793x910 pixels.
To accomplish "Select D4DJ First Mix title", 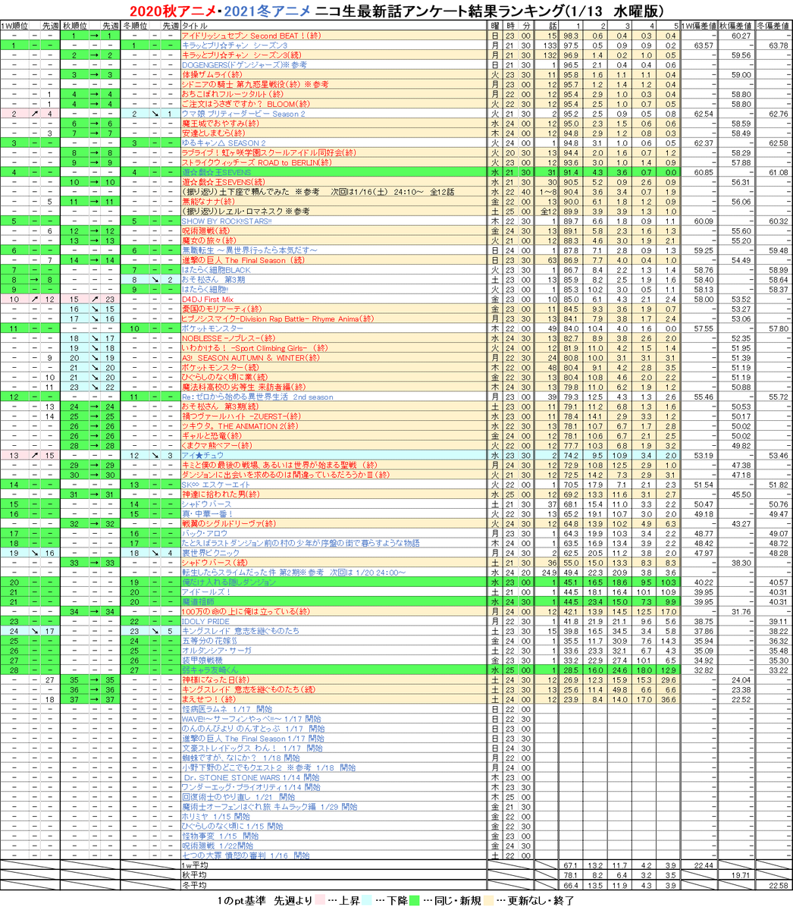I will click(x=208, y=300).
